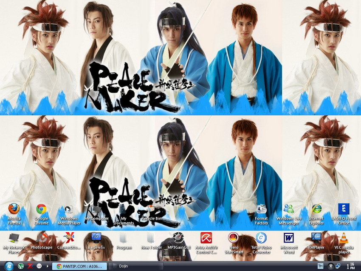Viewport: 361px width, 271px height.
Task: Expand hidden system tray icons arrow
Action: pos(331,266)
